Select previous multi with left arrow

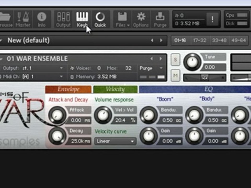coord(152,40)
